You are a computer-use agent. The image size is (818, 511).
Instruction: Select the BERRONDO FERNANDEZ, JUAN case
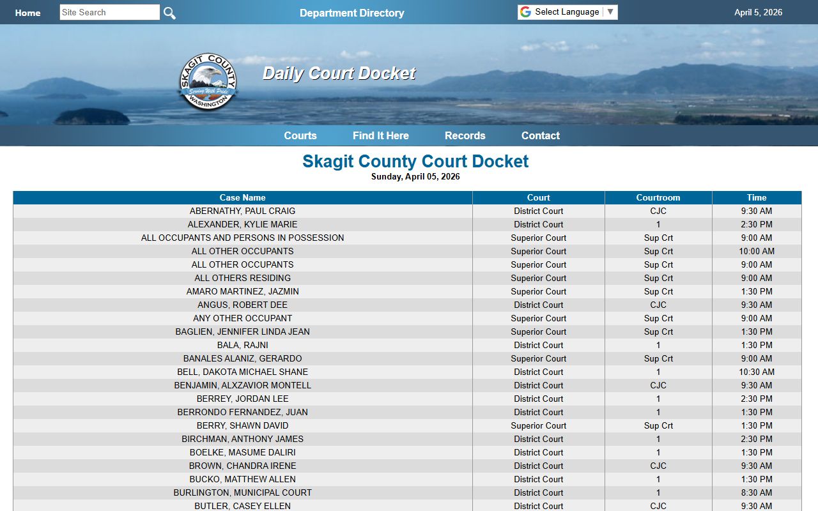tap(243, 412)
